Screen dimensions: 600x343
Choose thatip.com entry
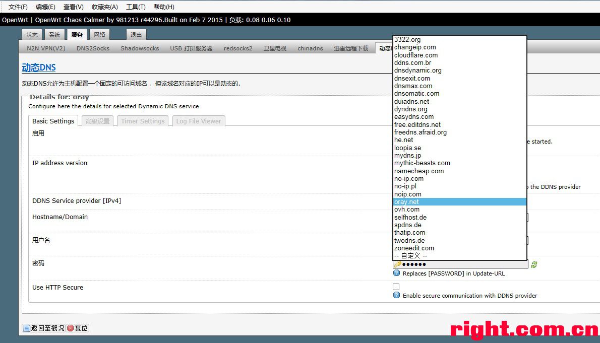[460, 233]
